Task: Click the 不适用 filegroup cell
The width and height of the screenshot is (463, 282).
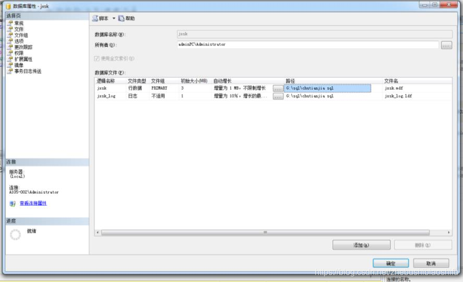Action: coord(164,96)
